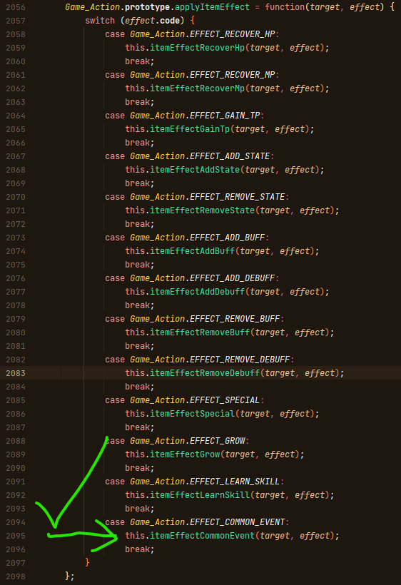Click effect.code expression in the switch statement
401x585 pixels.
[x=152, y=21]
